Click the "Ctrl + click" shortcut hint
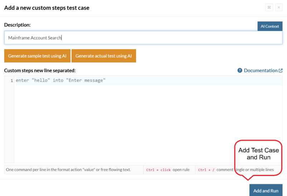 click(x=158, y=170)
